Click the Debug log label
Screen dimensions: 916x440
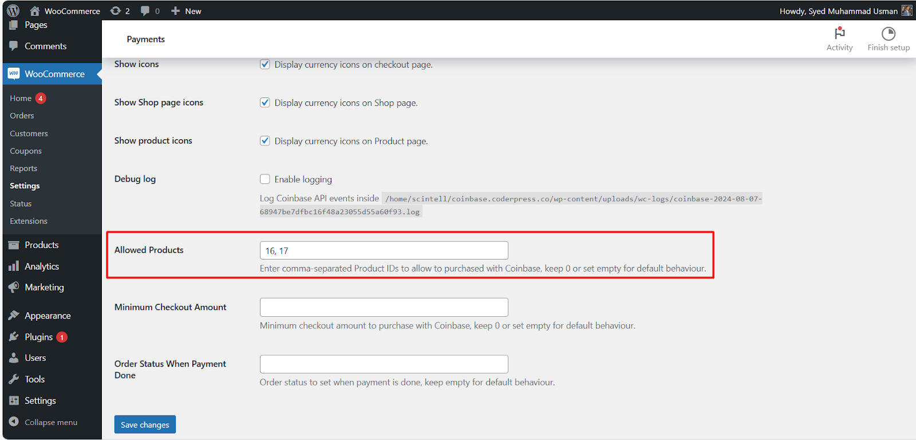[x=135, y=179]
